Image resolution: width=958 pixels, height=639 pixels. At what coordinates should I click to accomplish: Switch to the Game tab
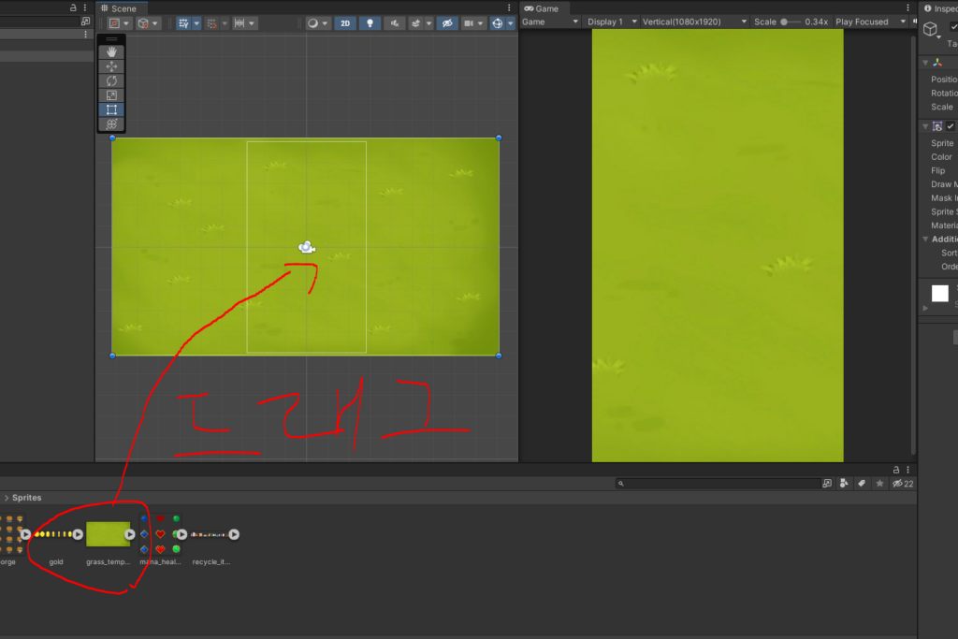pos(542,8)
